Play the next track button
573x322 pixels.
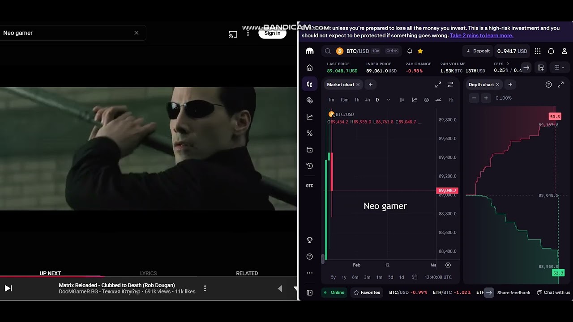(8, 288)
